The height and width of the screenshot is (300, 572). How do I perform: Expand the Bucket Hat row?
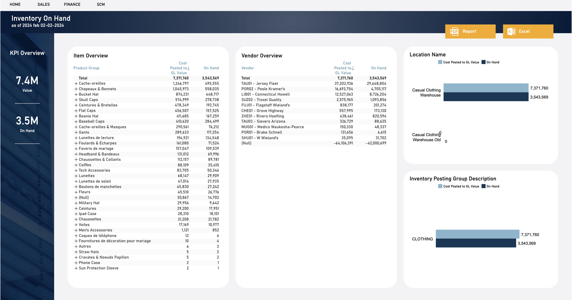coord(76,94)
